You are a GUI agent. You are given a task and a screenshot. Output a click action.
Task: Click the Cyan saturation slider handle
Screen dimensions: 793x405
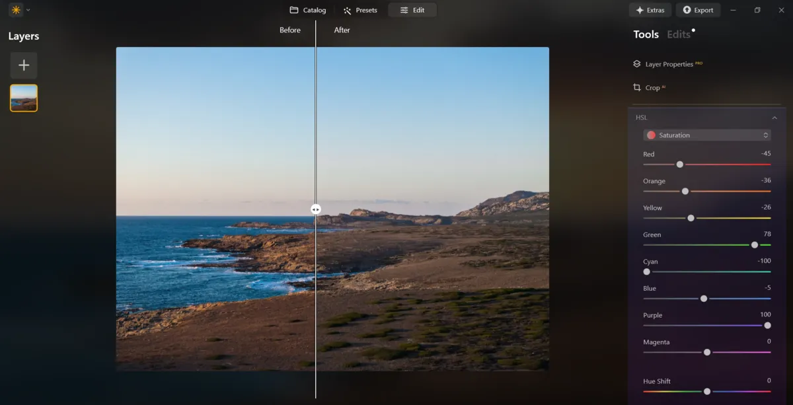click(x=648, y=272)
